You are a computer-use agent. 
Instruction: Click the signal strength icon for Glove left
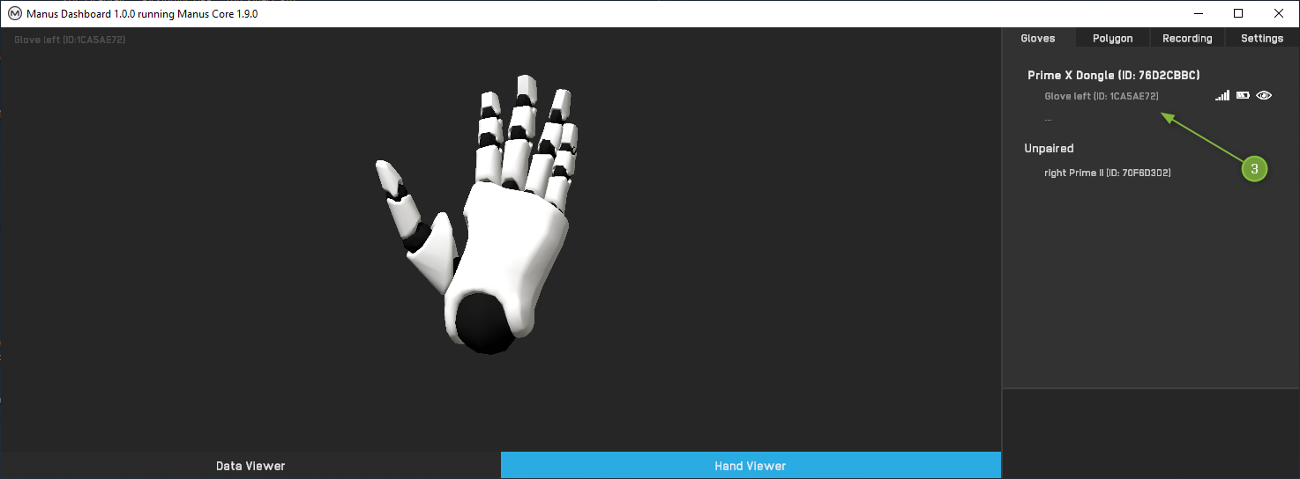click(1222, 96)
